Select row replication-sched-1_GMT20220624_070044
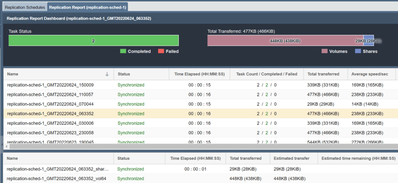Screen dimensions: 398x183 pos(50,104)
